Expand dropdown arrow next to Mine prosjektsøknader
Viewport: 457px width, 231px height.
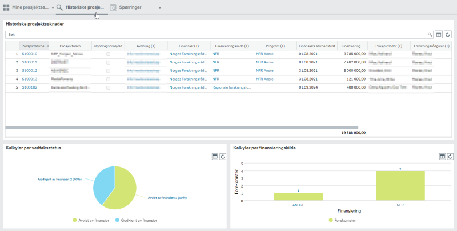[x=53, y=8]
